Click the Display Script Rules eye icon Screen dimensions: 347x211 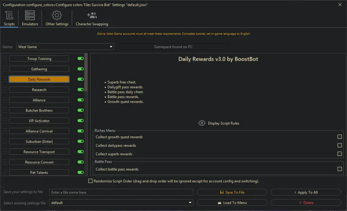tap(202, 123)
